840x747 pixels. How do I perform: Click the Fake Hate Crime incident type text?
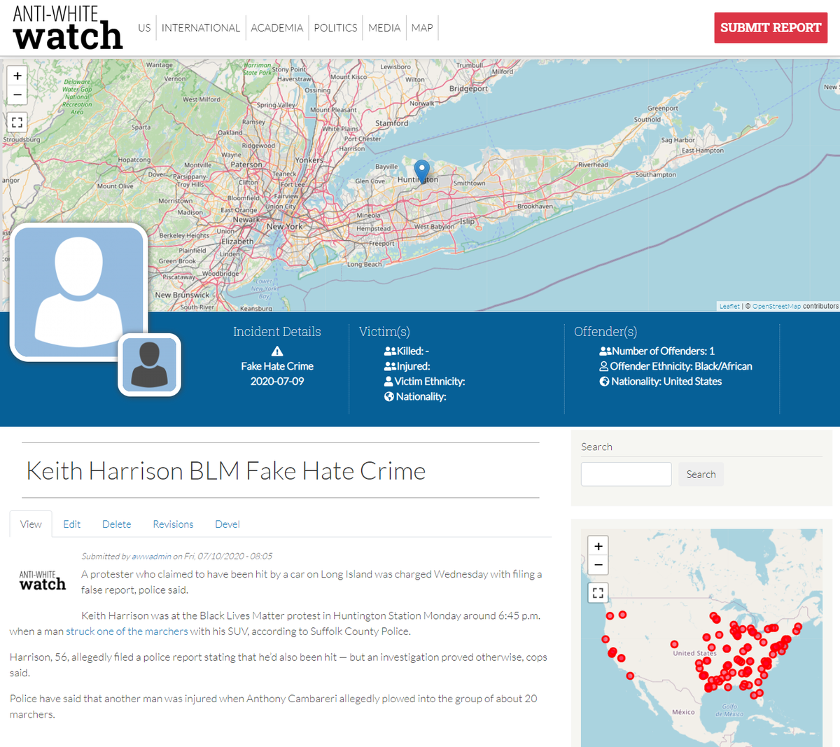(x=277, y=366)
